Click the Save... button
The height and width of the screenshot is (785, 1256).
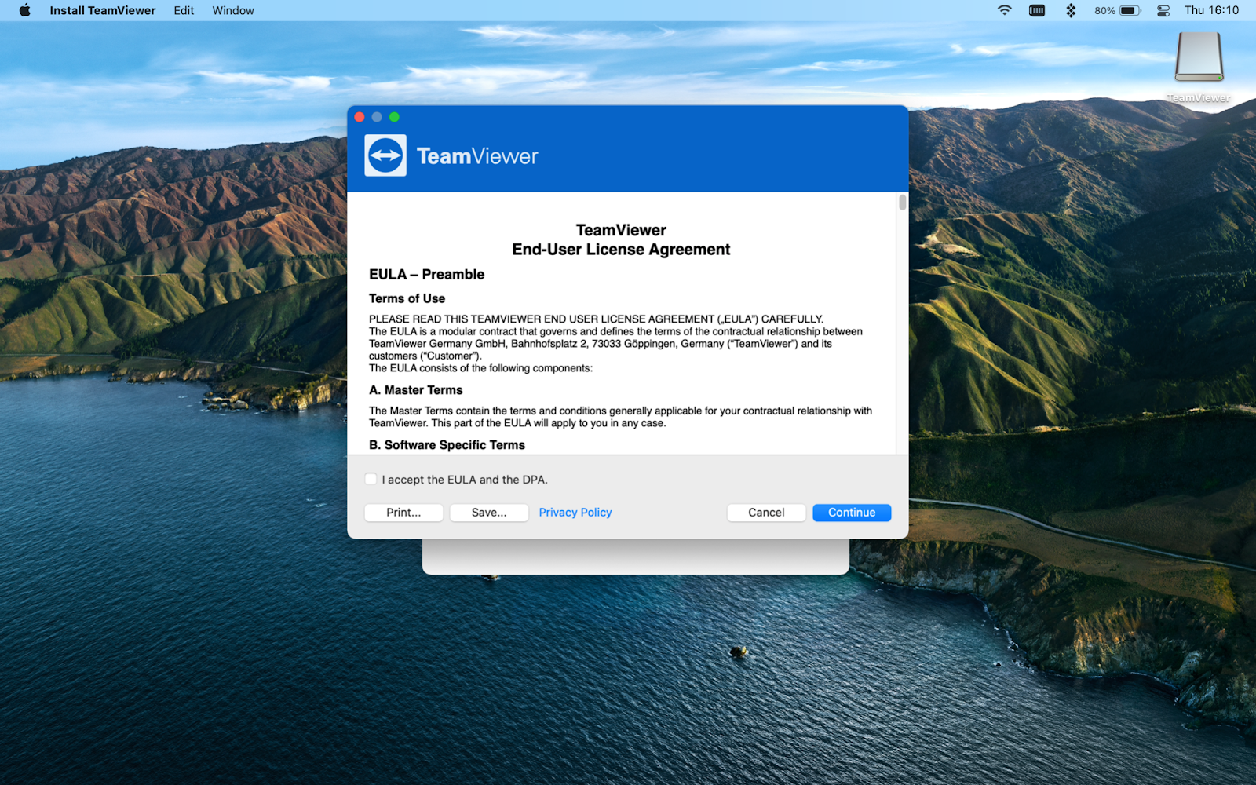[489, 513]
